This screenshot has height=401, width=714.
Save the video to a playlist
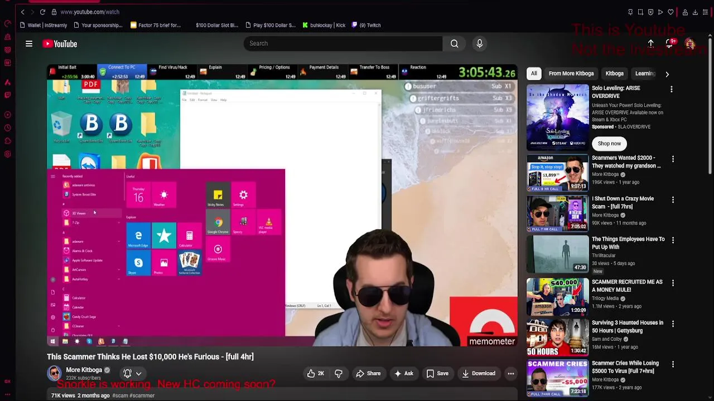(437, 374)
